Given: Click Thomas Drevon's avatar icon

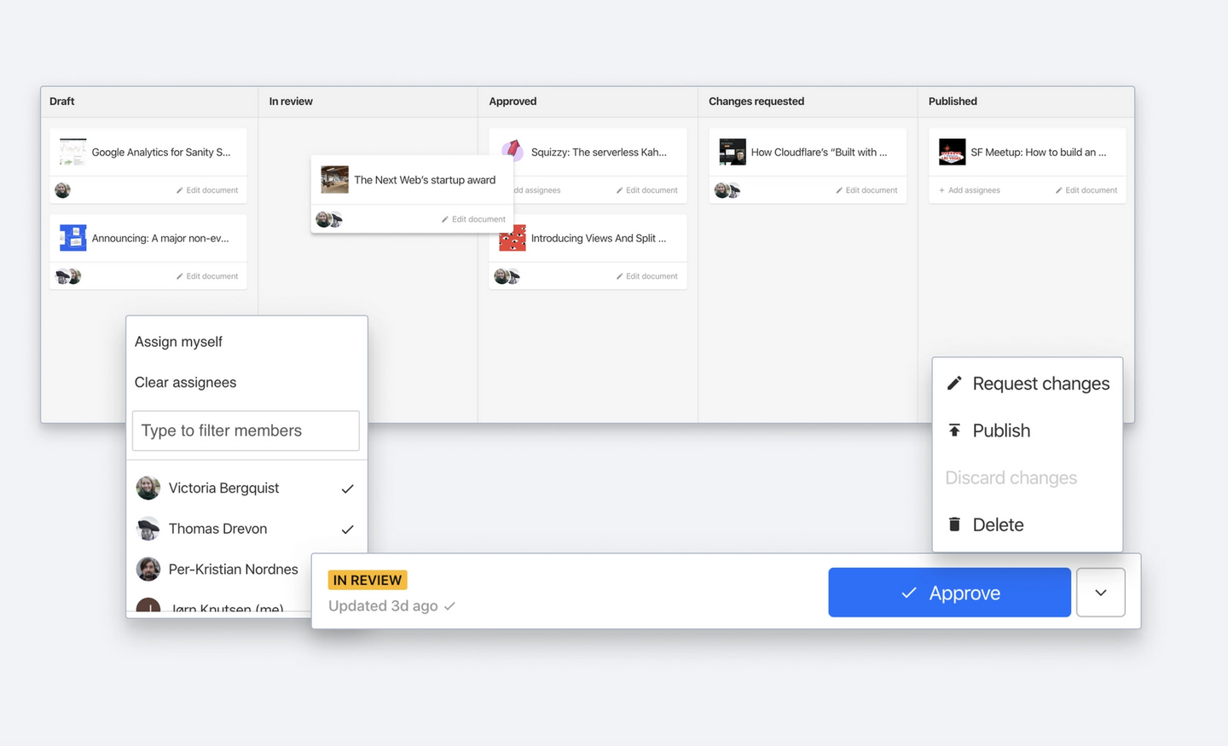Looking at the screenshot, I should (x=148, y=529).
